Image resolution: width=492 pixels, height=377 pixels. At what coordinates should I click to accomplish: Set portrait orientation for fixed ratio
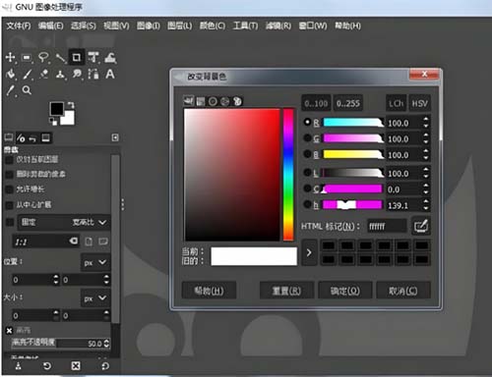[89, 242]
